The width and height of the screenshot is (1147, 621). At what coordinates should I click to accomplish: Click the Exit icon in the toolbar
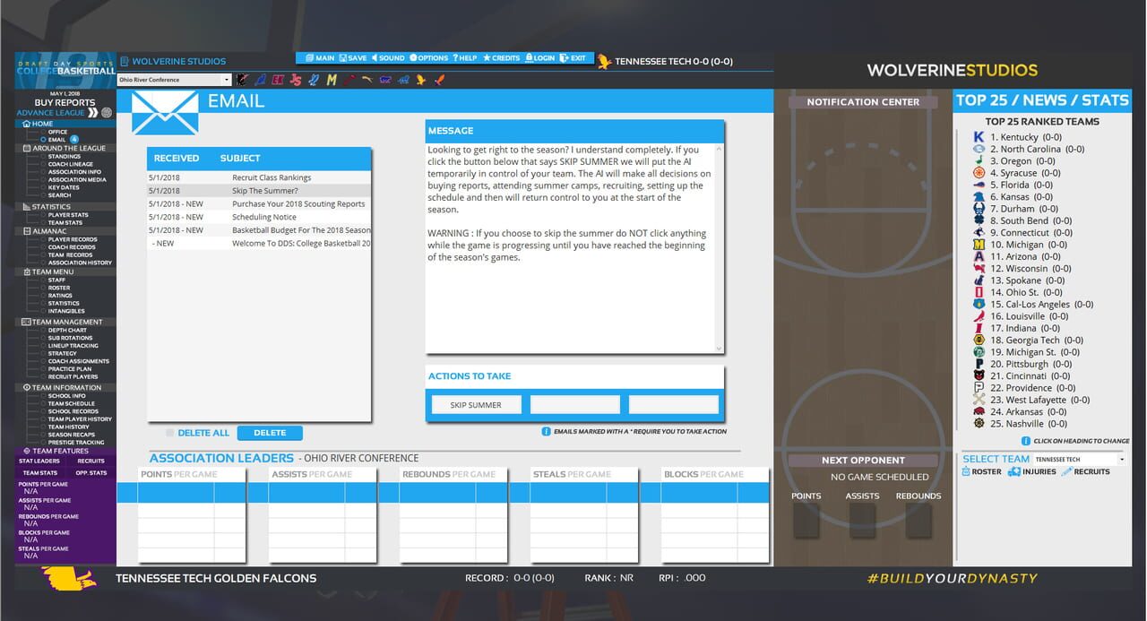tap(563, 57)
